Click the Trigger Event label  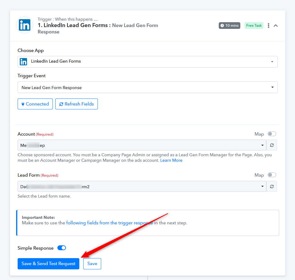coord(32,76)
